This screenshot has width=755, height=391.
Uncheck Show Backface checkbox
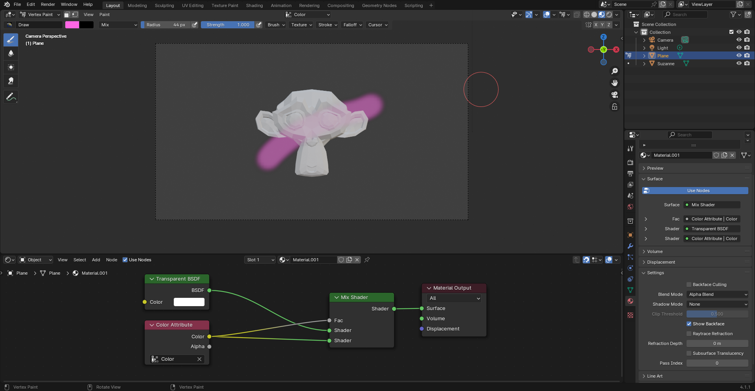(689, 324)
